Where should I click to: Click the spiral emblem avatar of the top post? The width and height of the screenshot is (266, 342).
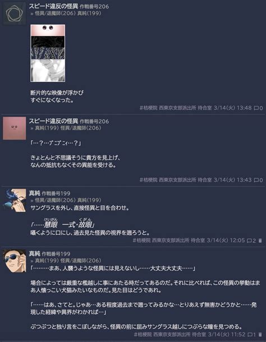[15, 14]
